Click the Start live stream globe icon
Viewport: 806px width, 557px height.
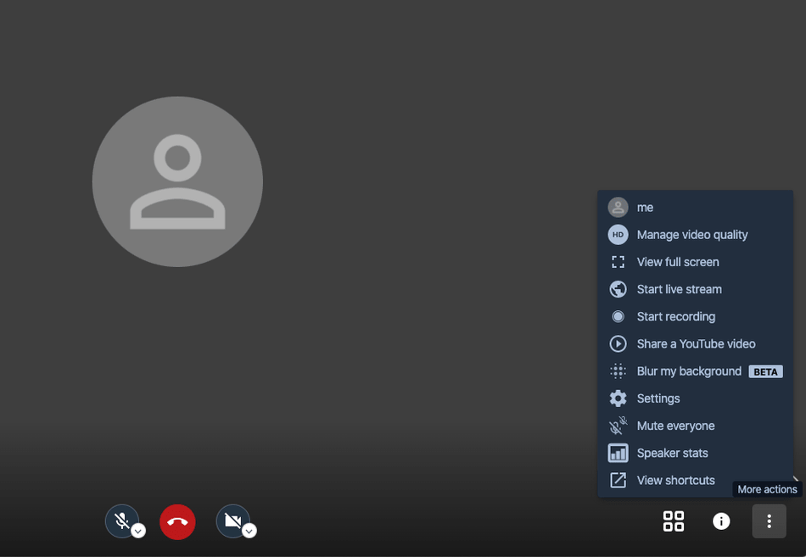618,289
